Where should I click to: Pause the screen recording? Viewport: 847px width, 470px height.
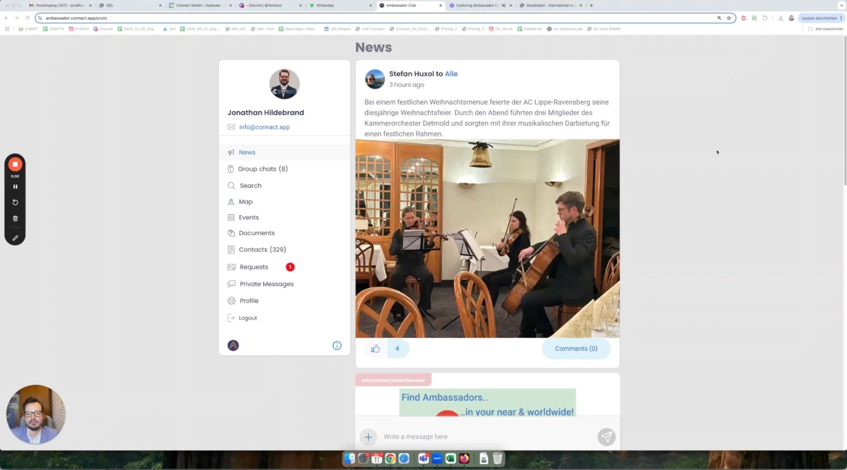15,187
